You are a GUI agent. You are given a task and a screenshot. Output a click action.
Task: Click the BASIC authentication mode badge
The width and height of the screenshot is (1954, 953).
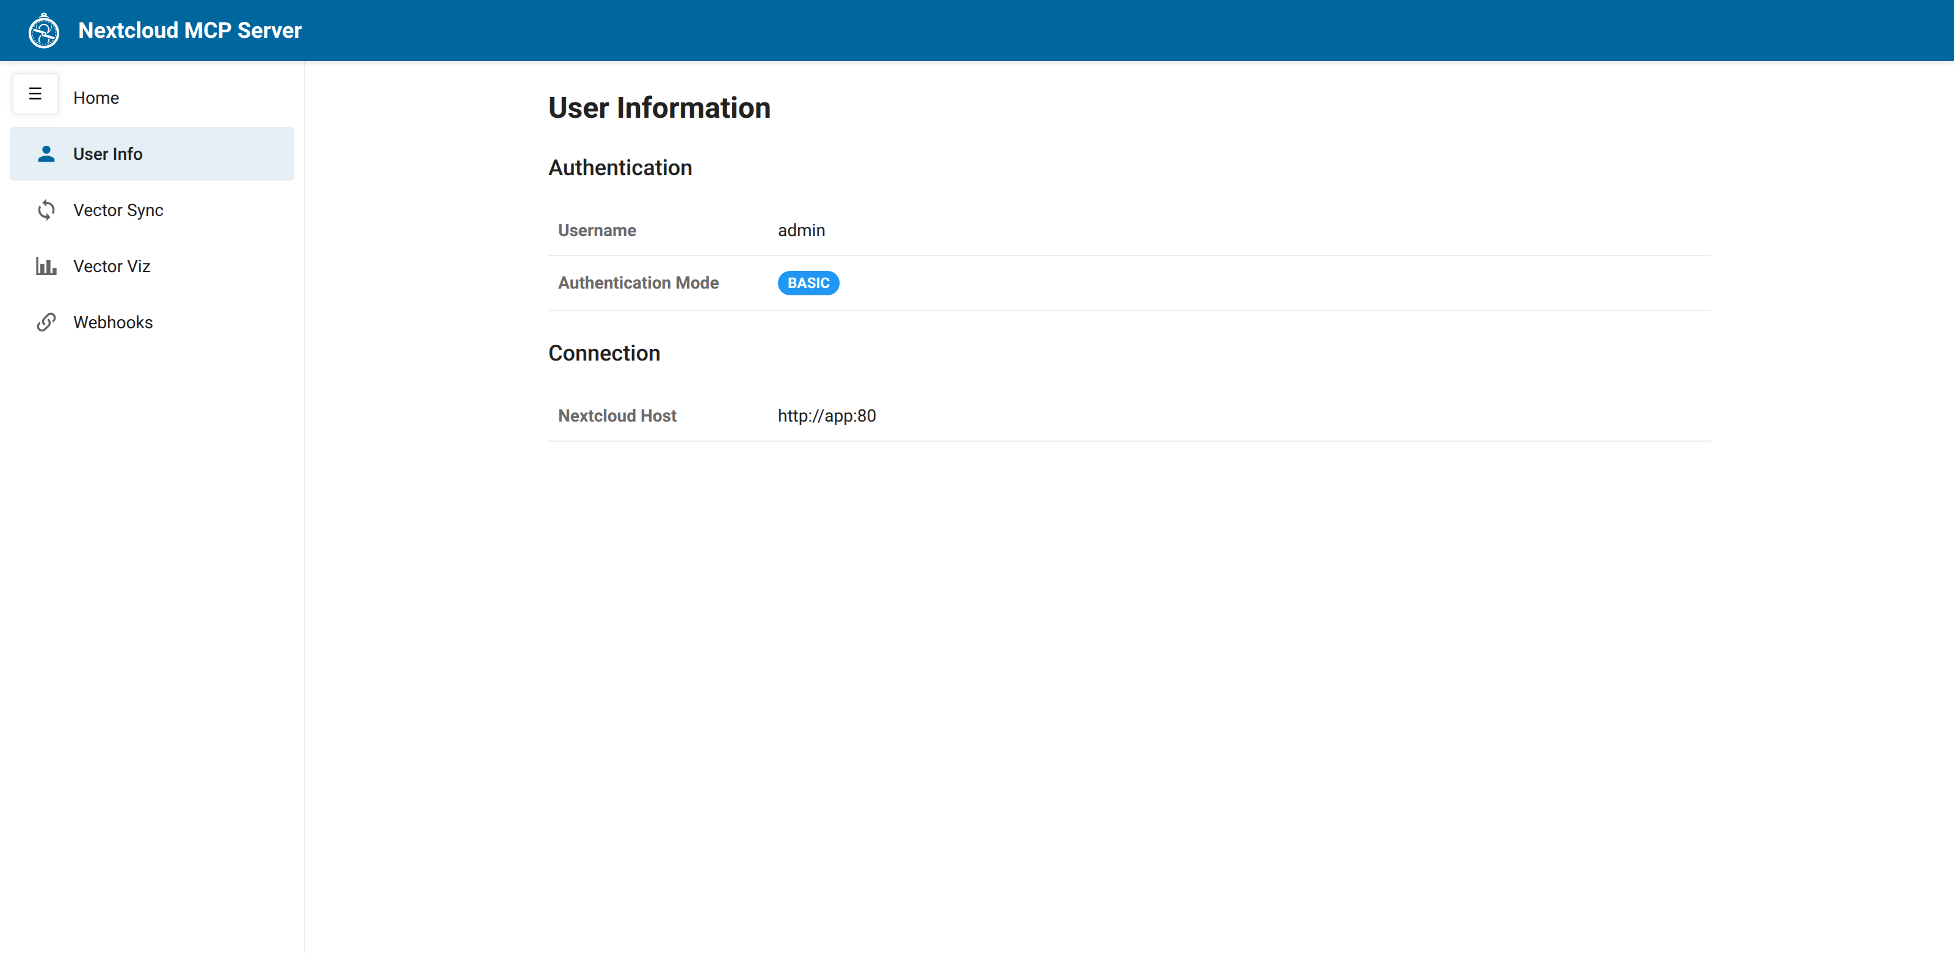(x=808, y=283)
